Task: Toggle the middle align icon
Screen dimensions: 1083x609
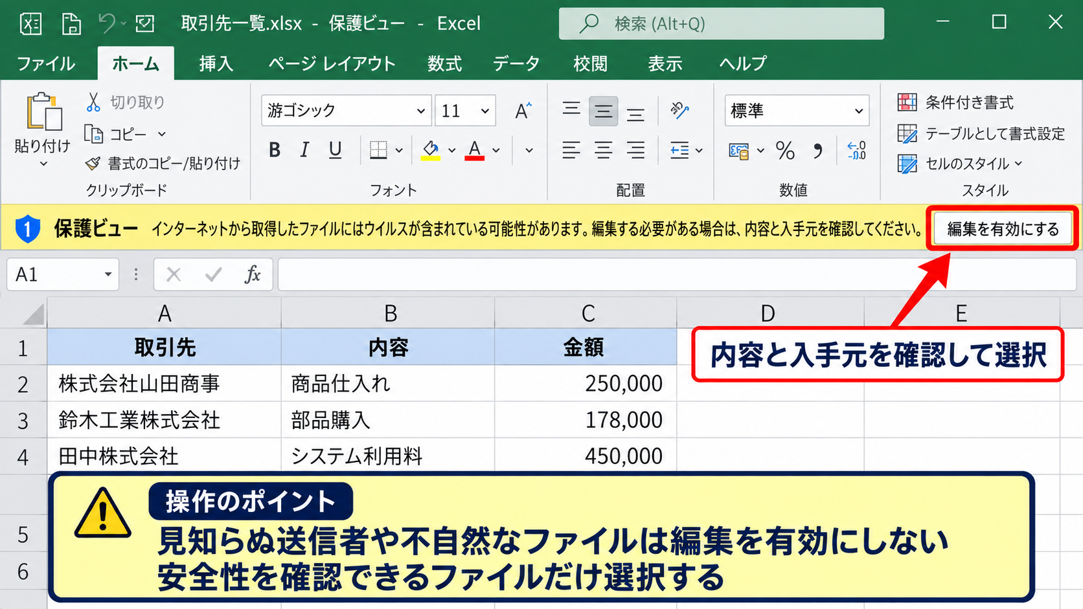Action: pyautogui.click(x=603, y=111)
